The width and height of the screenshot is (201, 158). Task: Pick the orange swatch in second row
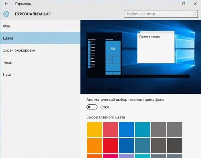[94, 146]
